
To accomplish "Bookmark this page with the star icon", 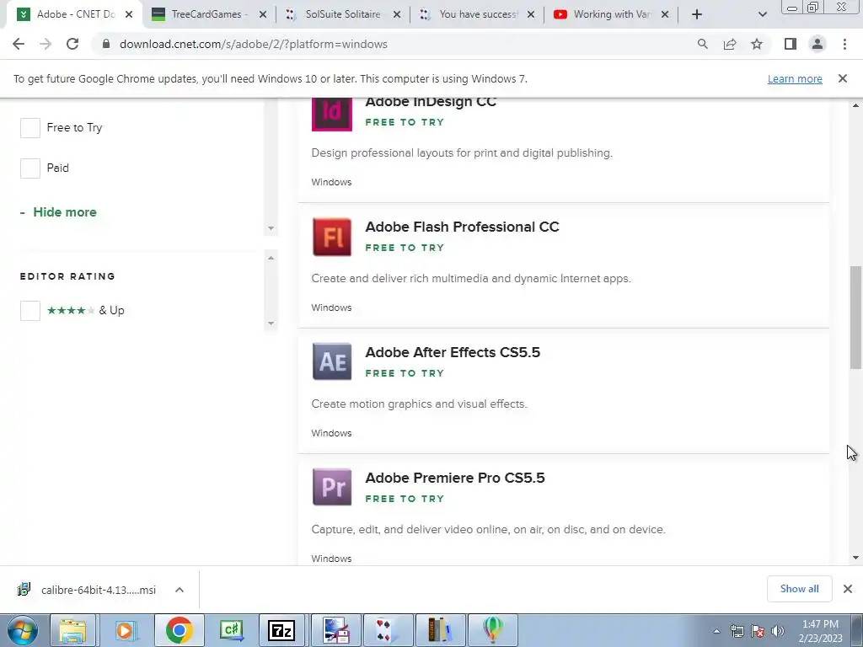I will tap(757, 44).
